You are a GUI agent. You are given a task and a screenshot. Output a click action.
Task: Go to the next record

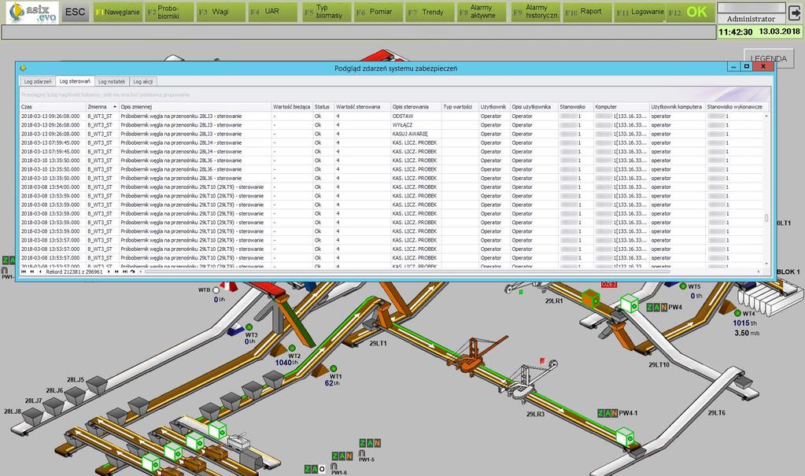click(109, 271)
